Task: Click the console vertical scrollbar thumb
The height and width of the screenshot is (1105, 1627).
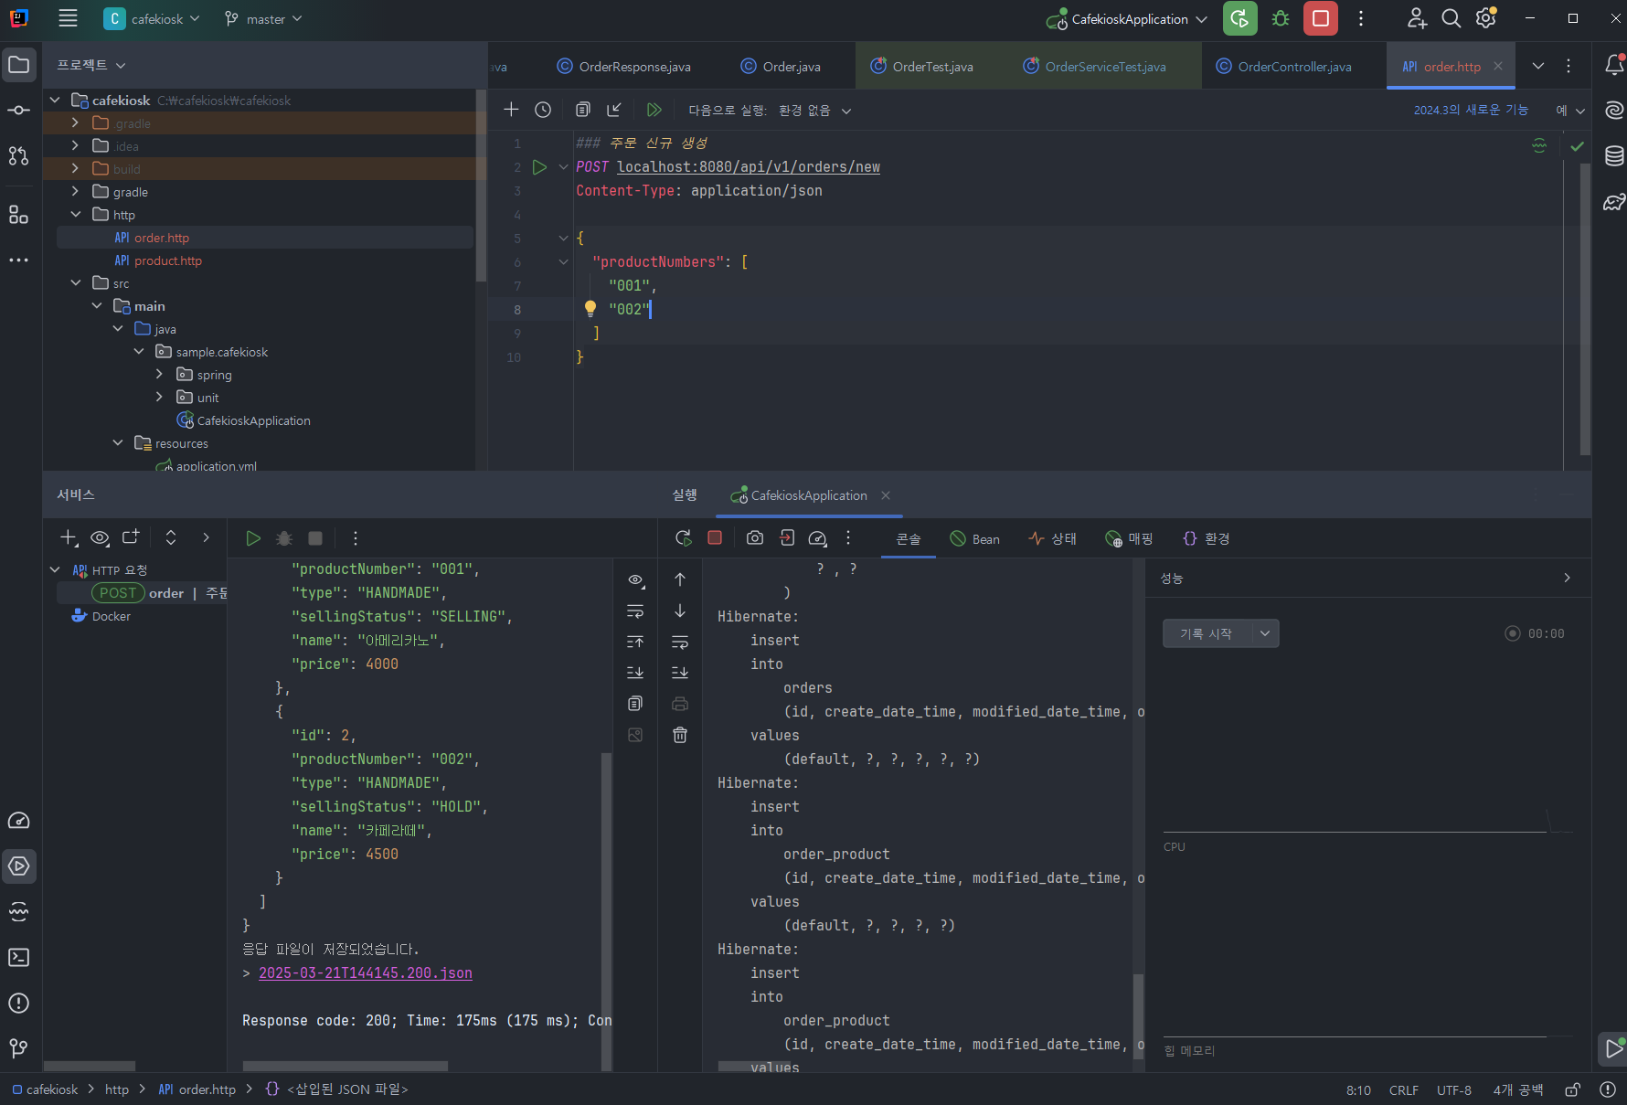Action: coord(1138,1015)
